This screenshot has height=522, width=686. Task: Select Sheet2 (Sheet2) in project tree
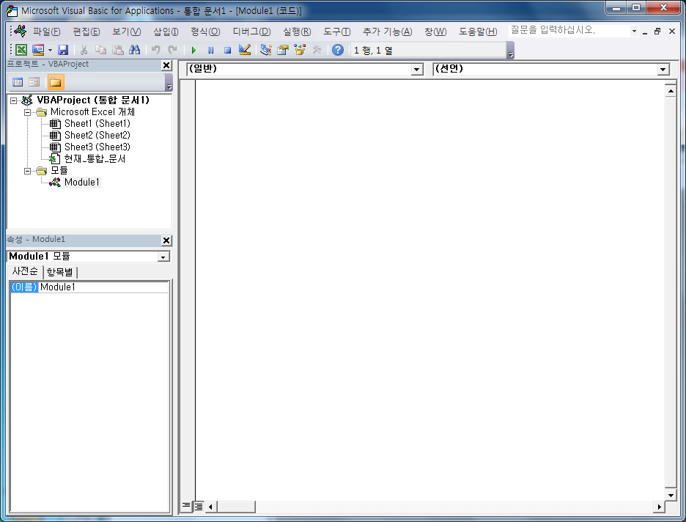tap(97, 135)
